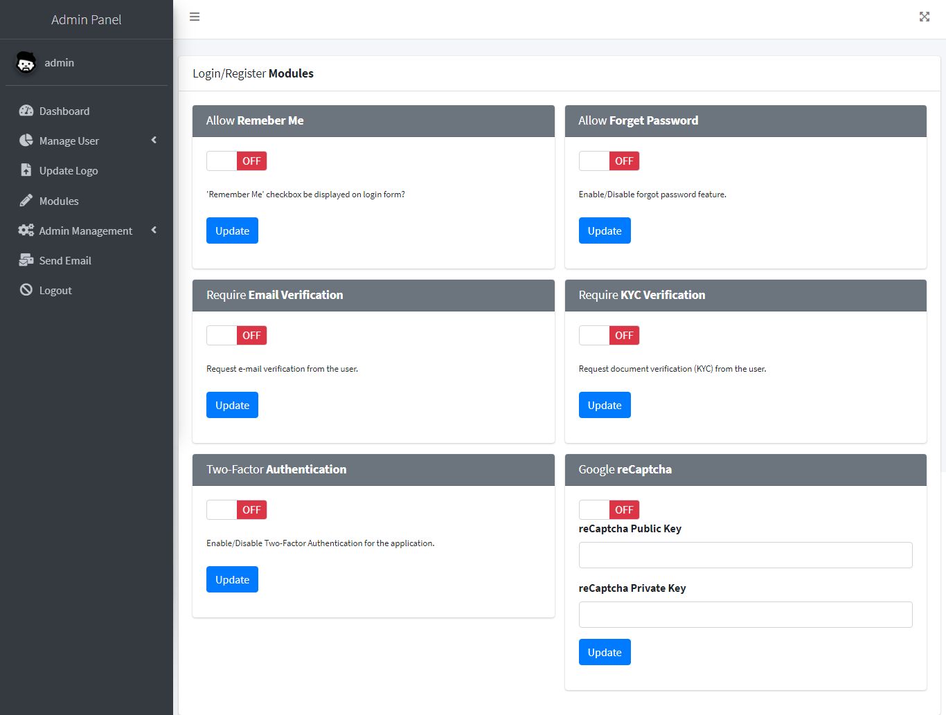Click the admin avatar image

point(26,63)
